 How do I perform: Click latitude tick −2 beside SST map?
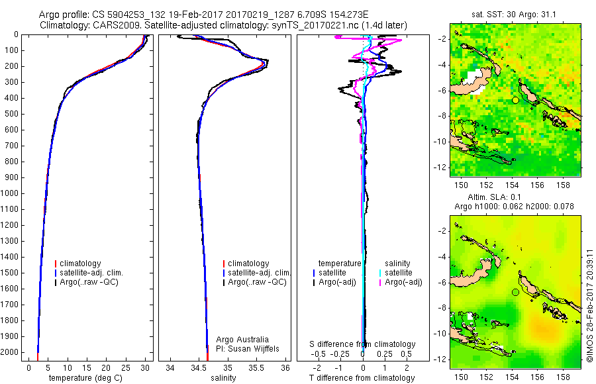pyautogui.click(x=442, y=39)
